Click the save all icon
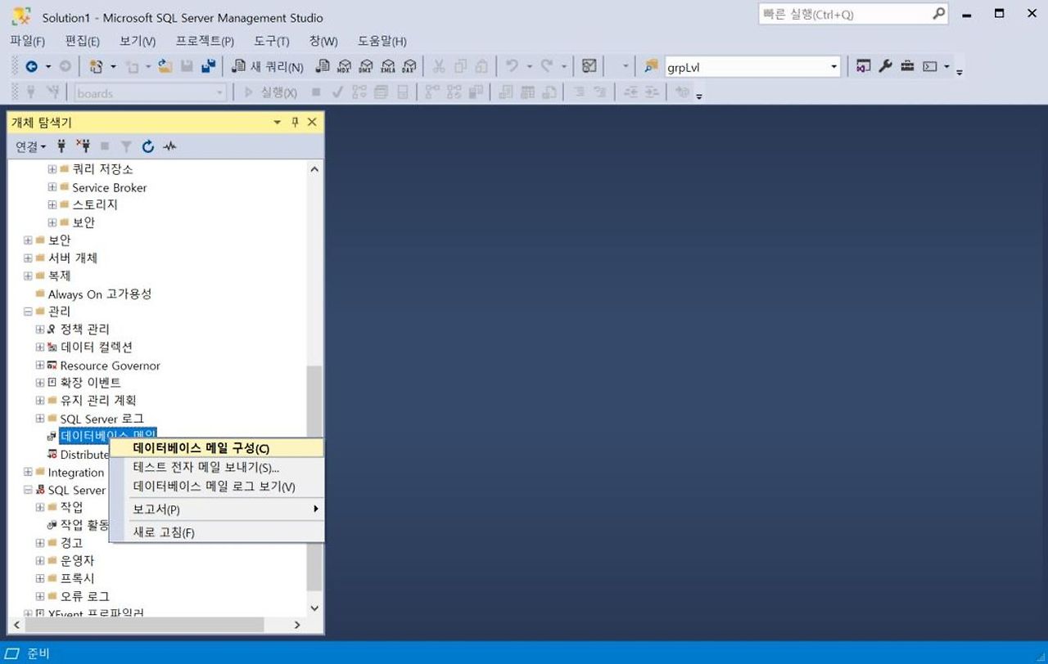 [x=208, y=67]
